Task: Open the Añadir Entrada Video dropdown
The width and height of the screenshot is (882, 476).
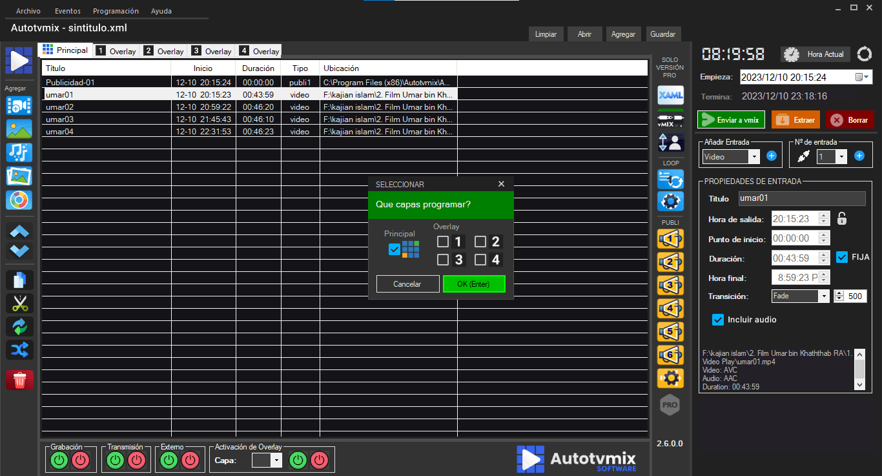Action: click(x=754, y=156)
